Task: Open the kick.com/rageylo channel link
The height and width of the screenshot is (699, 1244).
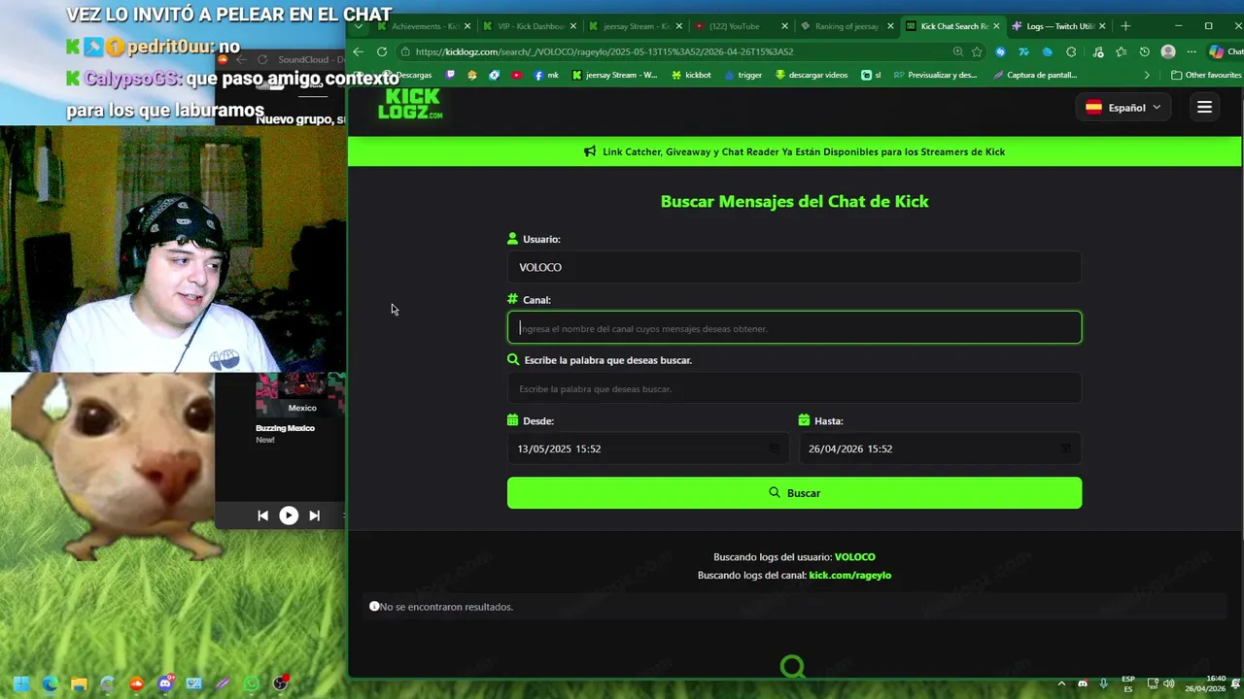Action: click(850, 575)
